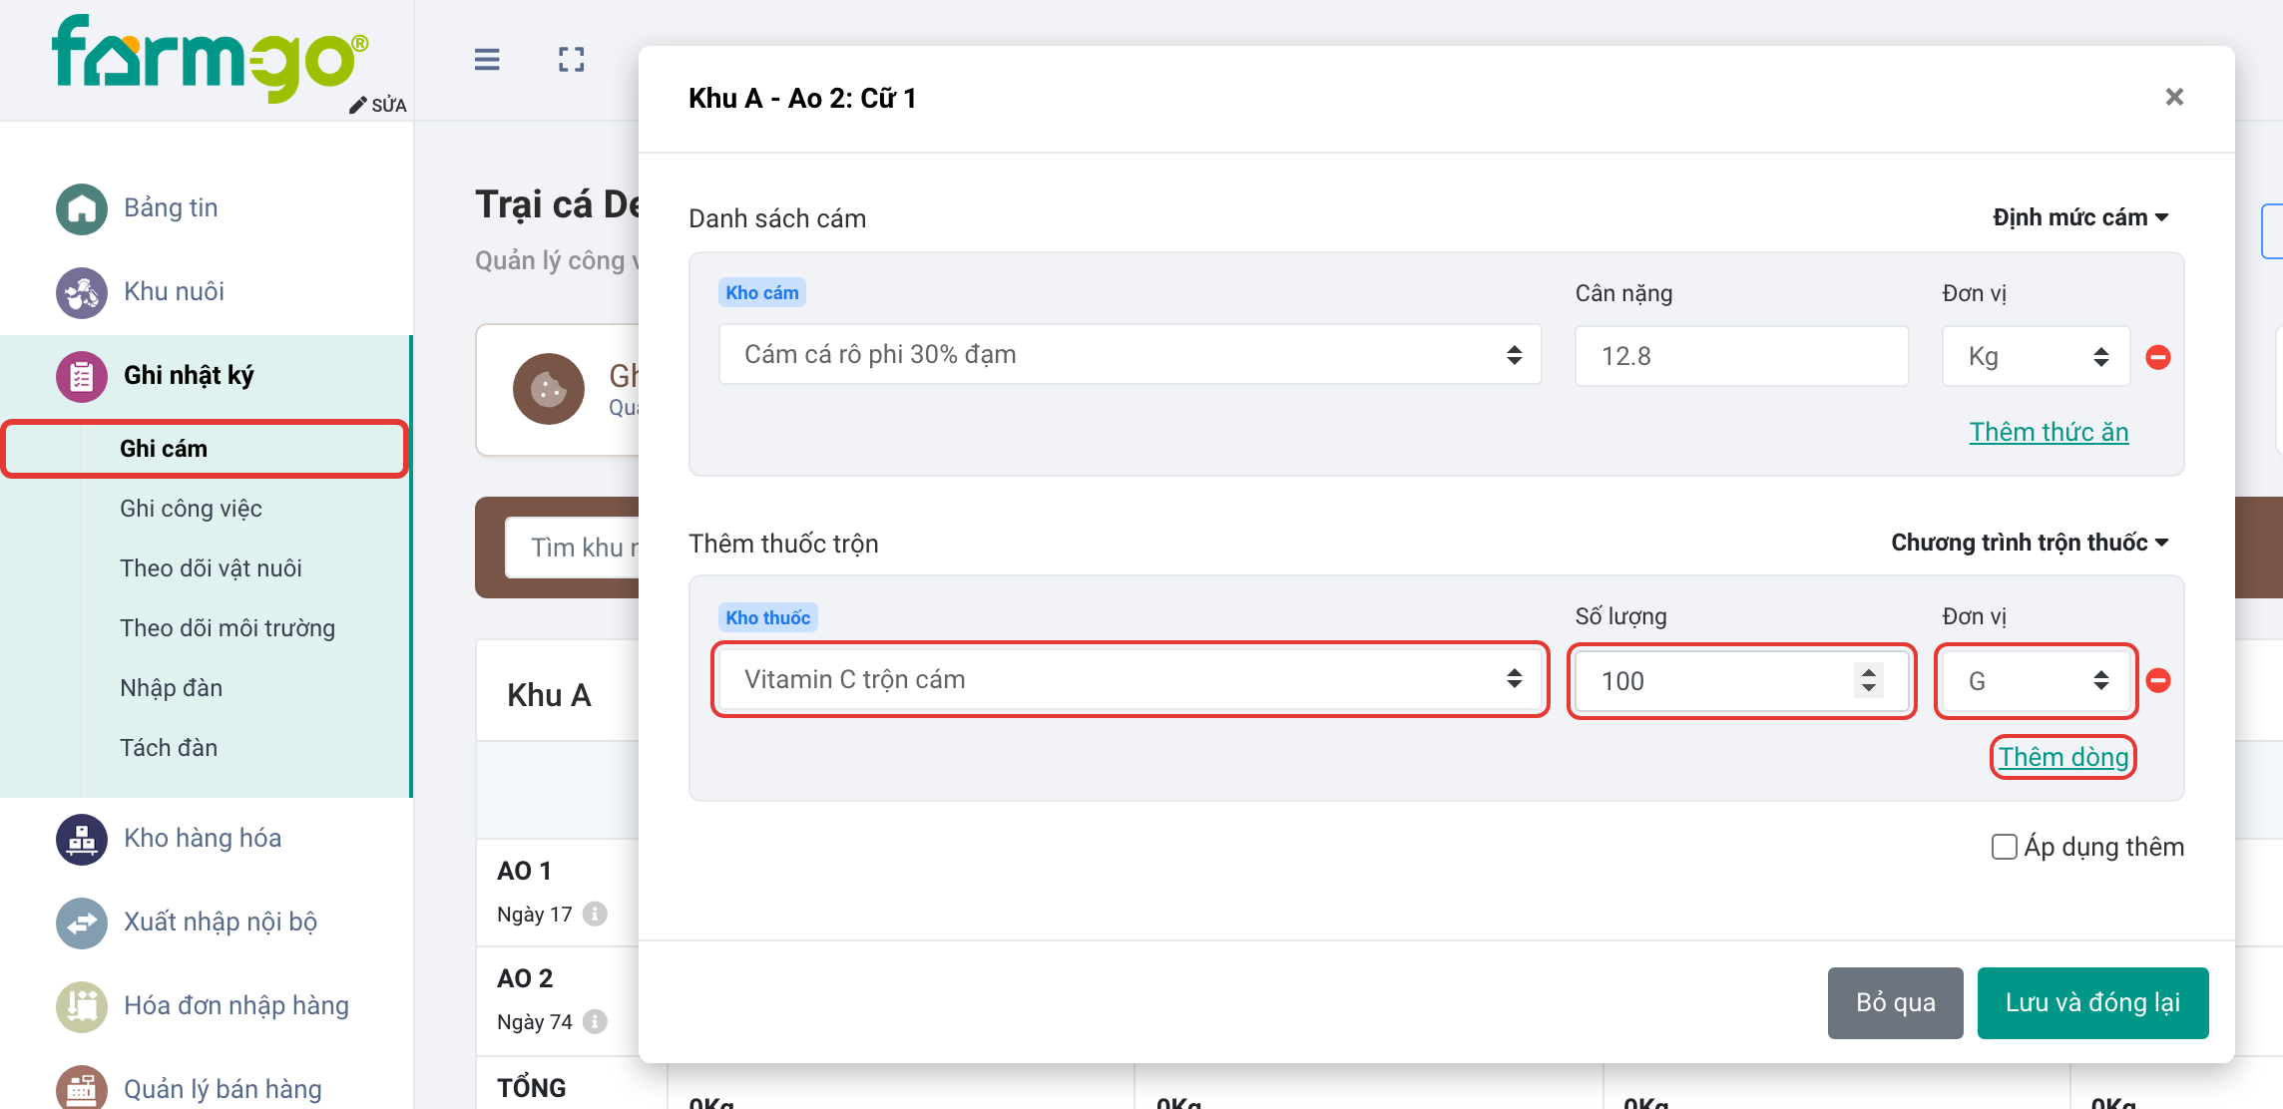This screenshot has height=1109, width=2283.
Task: Click the Bỏ qua button
Action: coord(1895,1003)
